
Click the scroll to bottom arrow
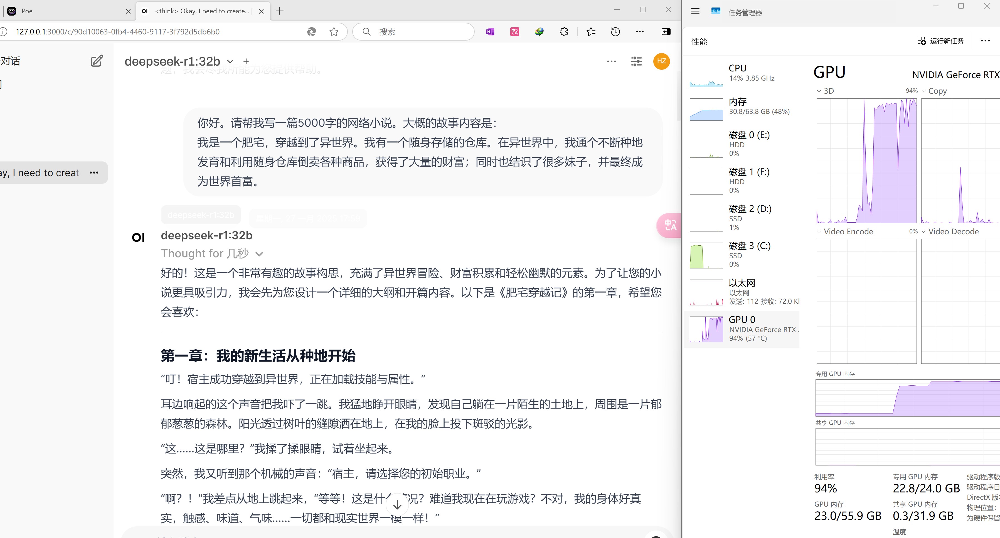[x=397, y=504]
